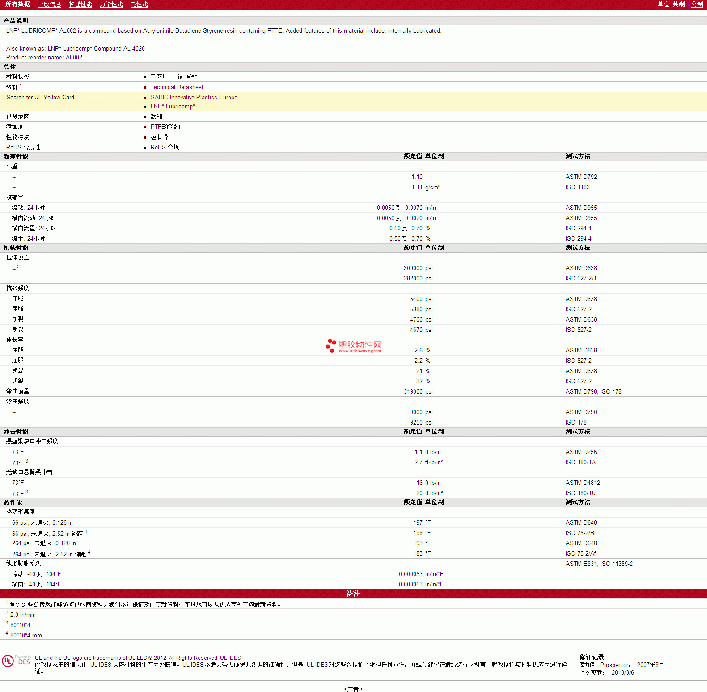Click the PTFE润滑剂 additive value
The width and height of the screenshot is (707, 692).
166,127
